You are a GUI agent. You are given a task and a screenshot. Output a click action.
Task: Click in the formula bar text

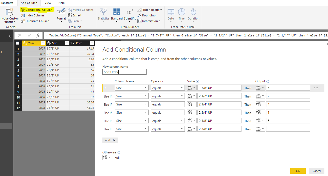click(186, 35)
